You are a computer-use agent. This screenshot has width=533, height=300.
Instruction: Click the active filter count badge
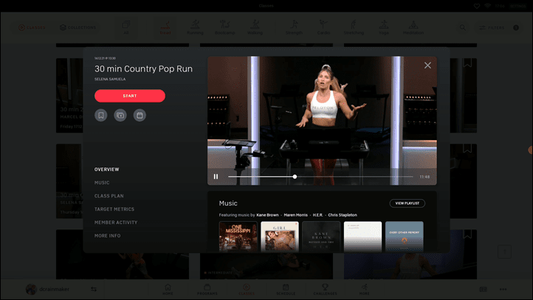516,27
